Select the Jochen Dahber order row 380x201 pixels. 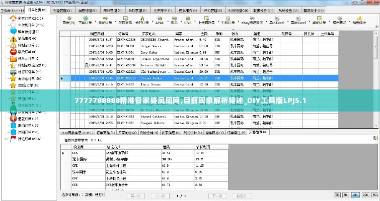[x=151, y=78]
